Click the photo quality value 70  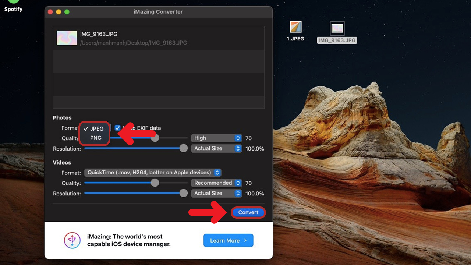point(248,138)
